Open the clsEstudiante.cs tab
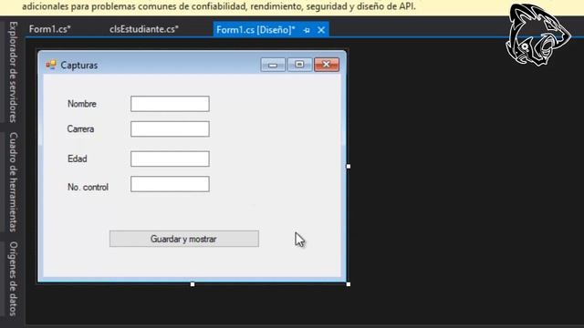The width and height of the screenshot is (584, 328). (144, 29)
